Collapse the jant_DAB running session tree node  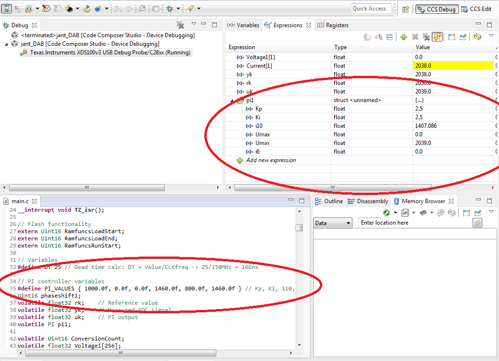(6, 44)
